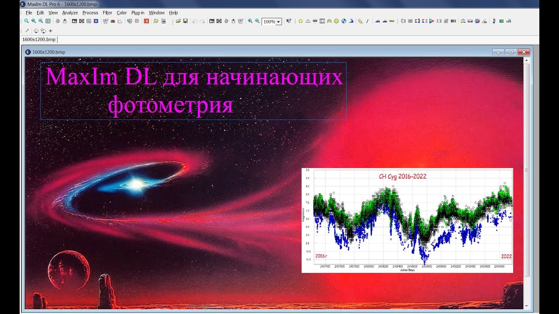Open the Help menu
Viewport: 559px width, 314px height.
pos(173,13)
